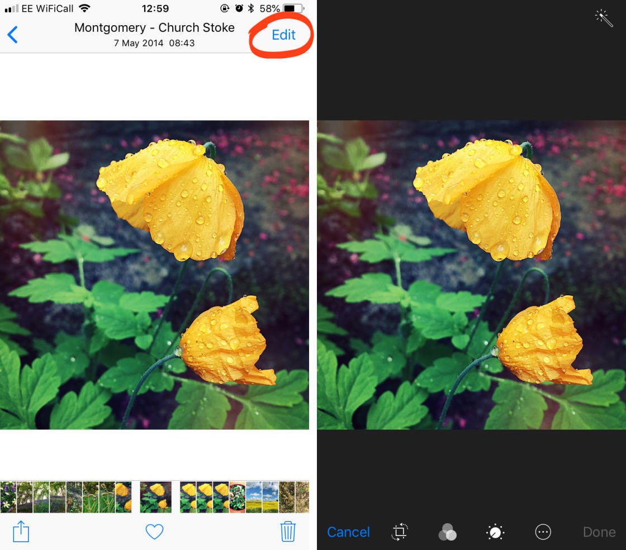Tap the 58% battery percentage text
The image size is (626, 550).
coord(269,8)
